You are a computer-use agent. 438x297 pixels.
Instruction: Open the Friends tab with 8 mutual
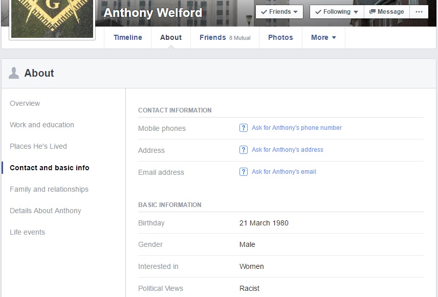tap(225, 37)
